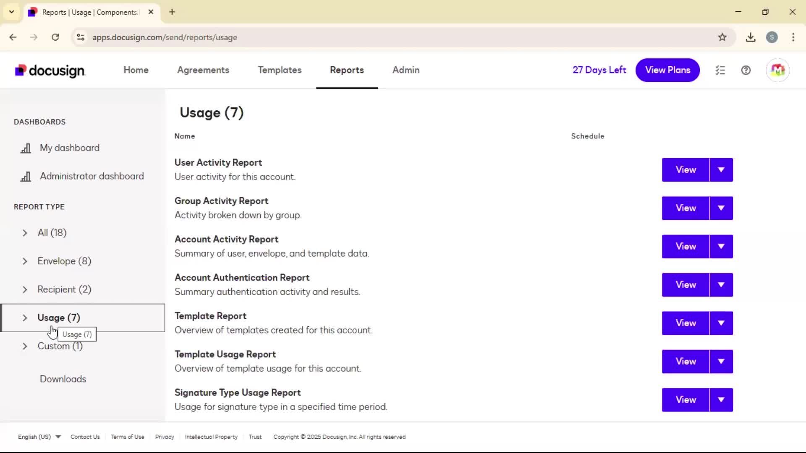This screenshot has height=453, width=806.
Task: Click the 27 Days Left link
Action: point(599,70)
